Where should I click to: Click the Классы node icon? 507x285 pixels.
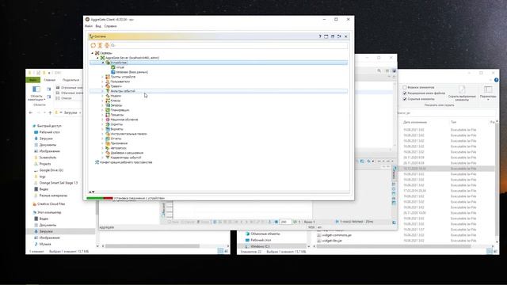[x=108, y=101]
